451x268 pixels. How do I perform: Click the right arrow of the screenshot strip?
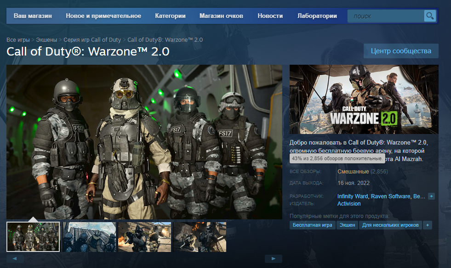pos(273,258)
